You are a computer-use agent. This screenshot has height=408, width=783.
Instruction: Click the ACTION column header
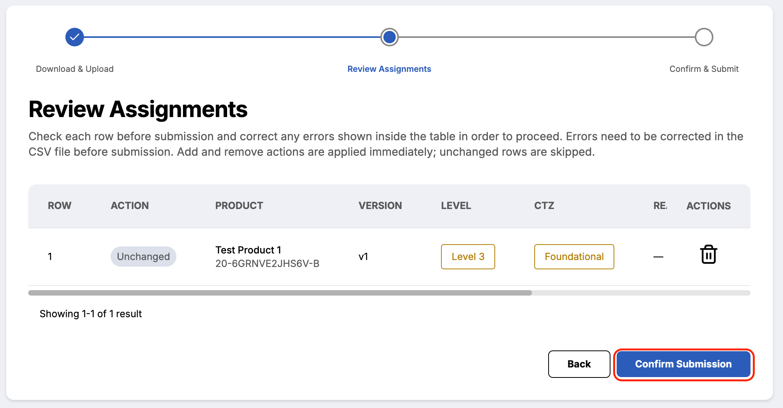pyautogui.click(x=130, y=206)
